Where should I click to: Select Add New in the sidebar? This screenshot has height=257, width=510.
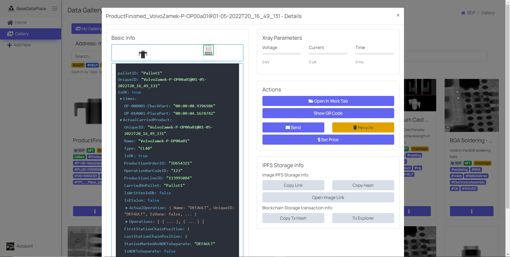(x=22, y=45)
